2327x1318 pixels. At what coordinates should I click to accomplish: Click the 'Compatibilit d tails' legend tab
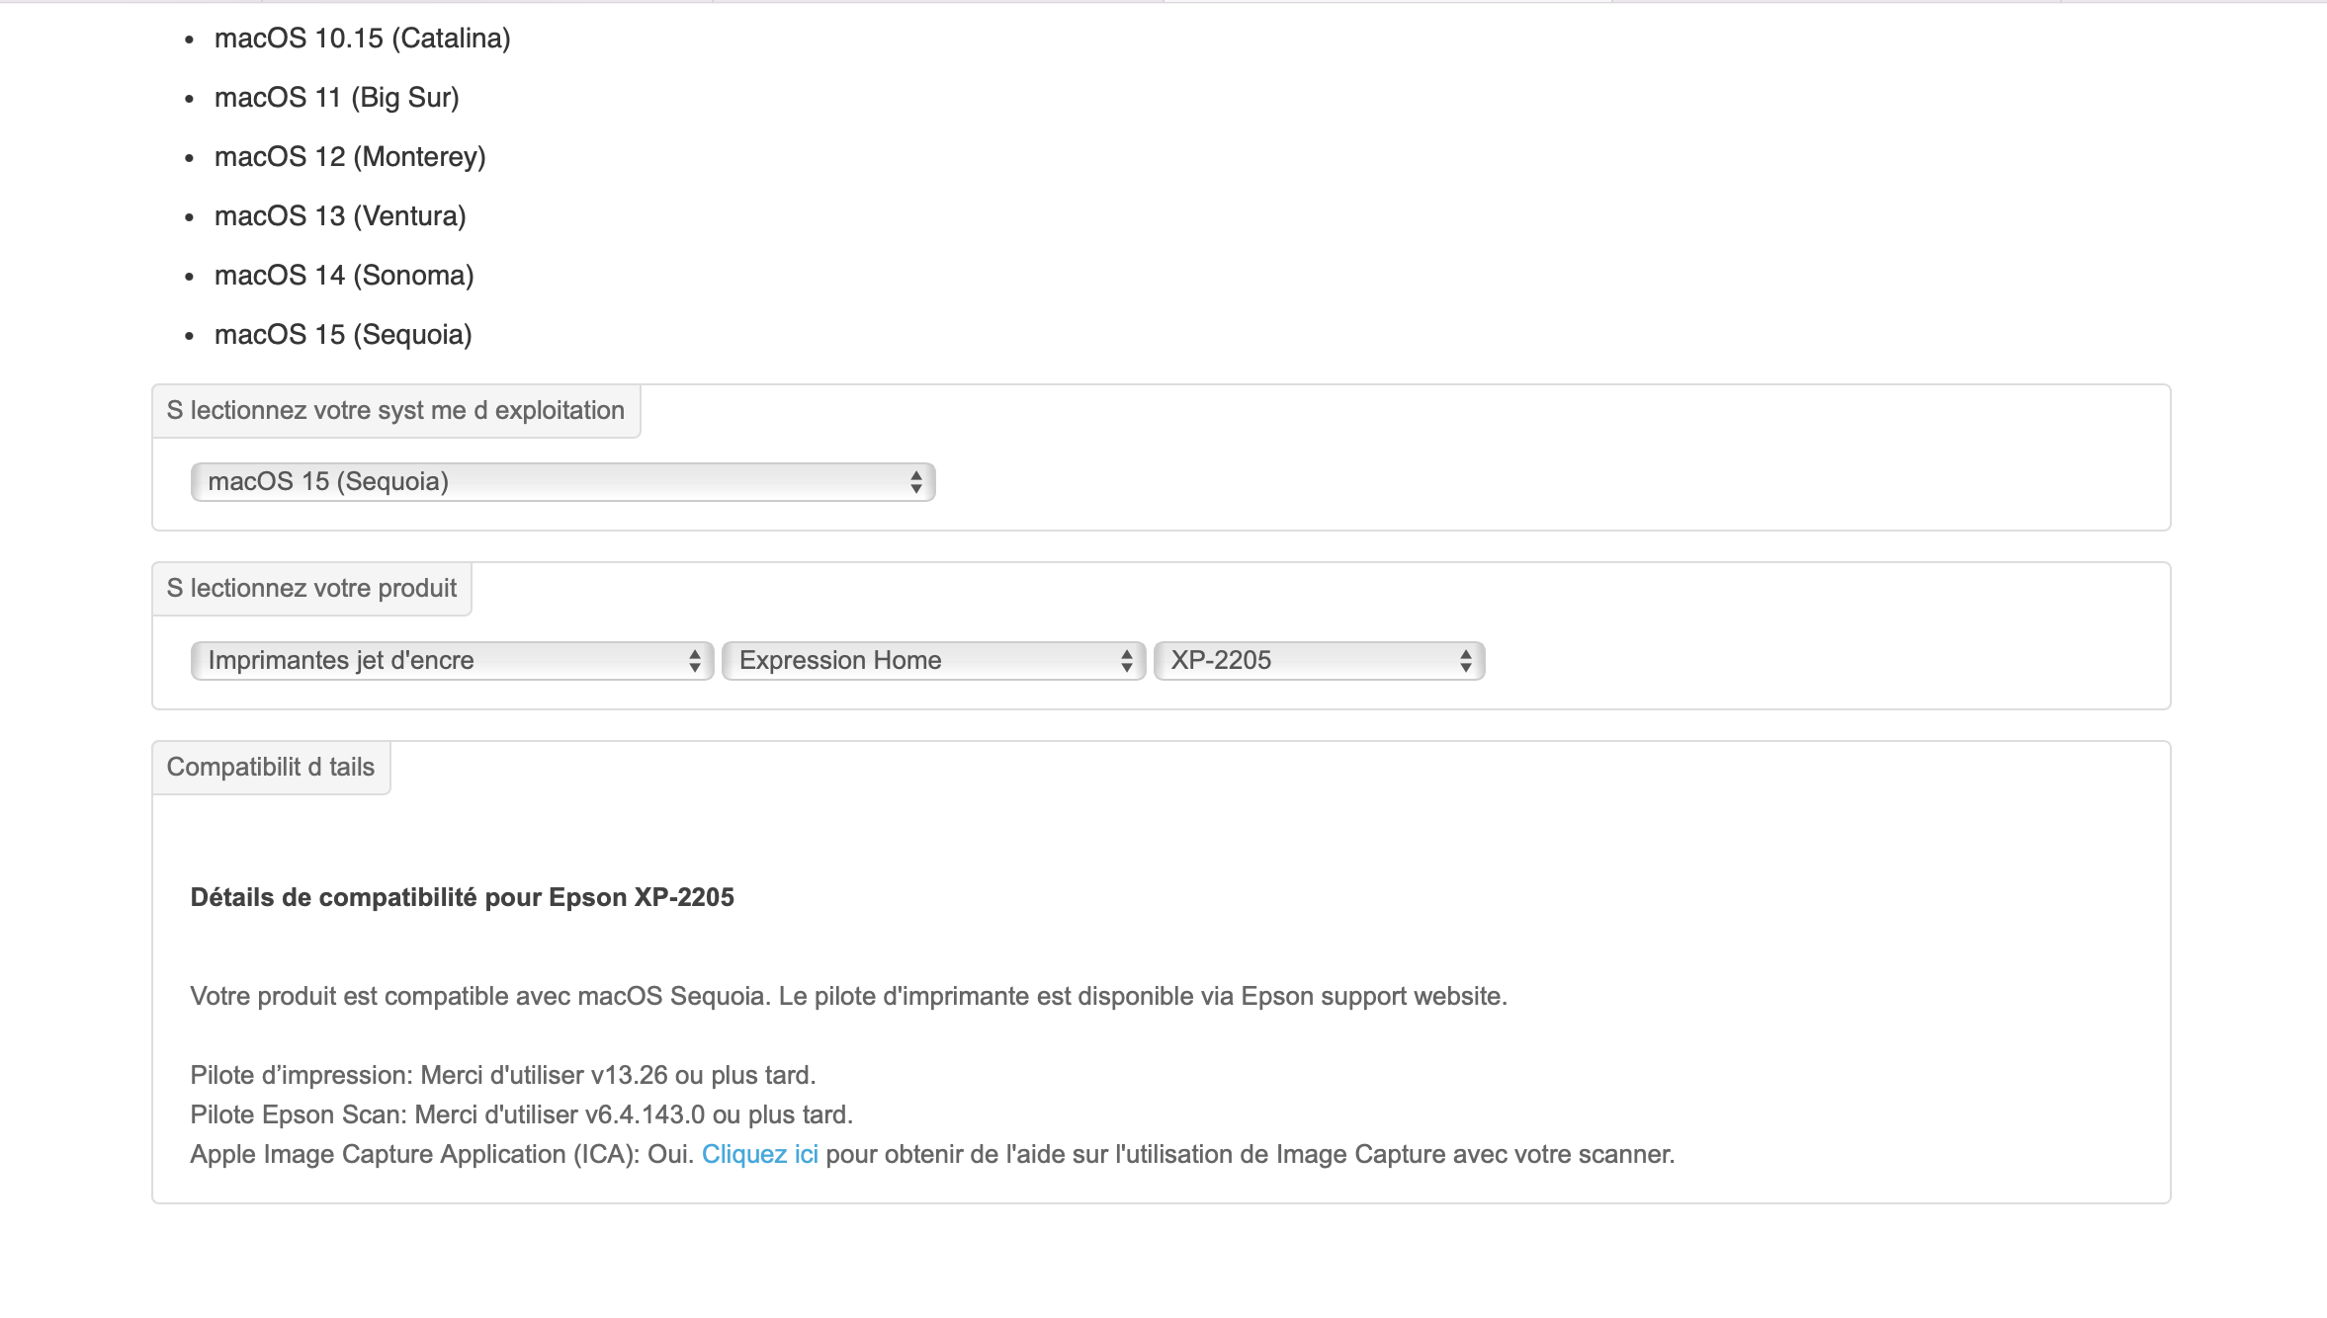tap(270, 768)
